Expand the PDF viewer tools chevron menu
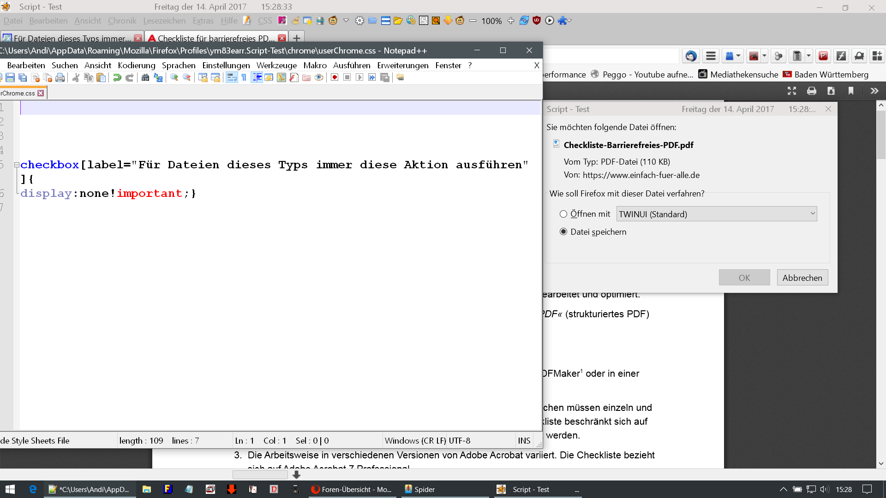 point(874,91)
